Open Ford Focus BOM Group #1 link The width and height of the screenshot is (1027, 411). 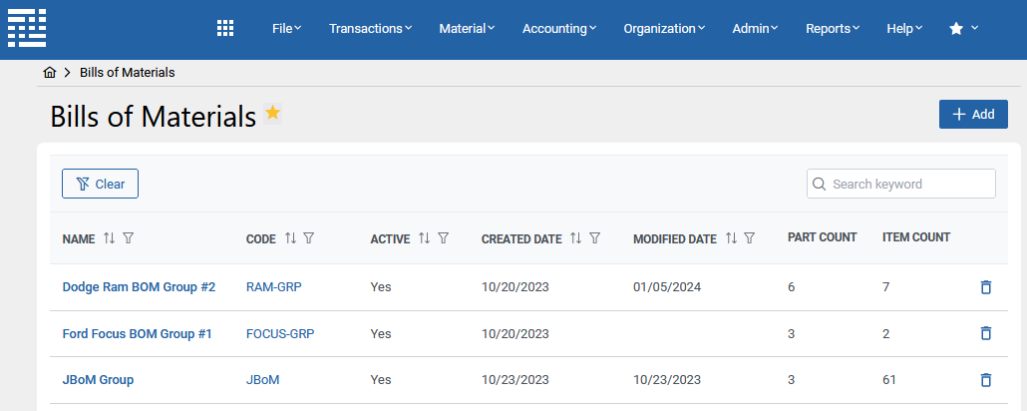point(137,333)
